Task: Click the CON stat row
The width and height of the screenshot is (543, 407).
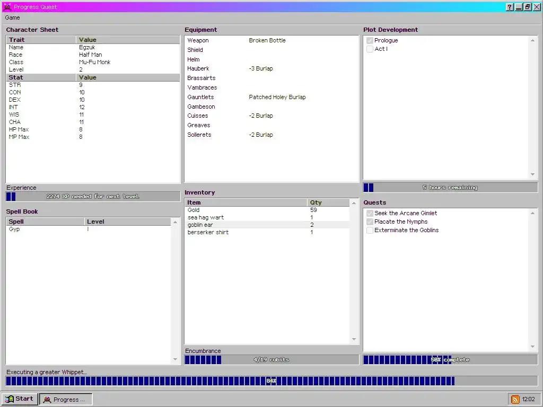Action: pyautogui.click(x=93, y=92)
